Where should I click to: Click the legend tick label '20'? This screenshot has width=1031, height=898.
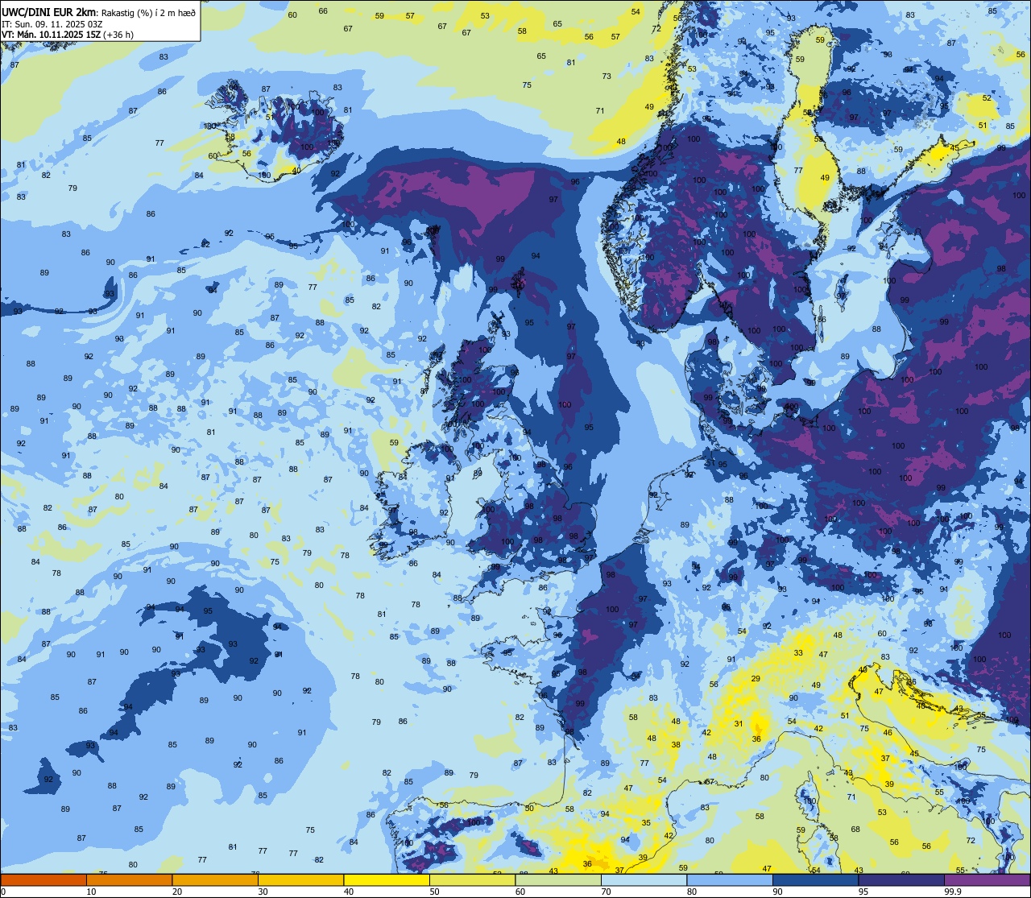(x=177, y=892)
